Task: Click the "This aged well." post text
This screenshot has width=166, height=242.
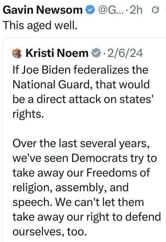Action: [x=40, y=25]
